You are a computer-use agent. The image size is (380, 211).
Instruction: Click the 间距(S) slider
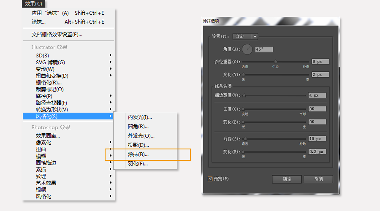click(274, 139)
